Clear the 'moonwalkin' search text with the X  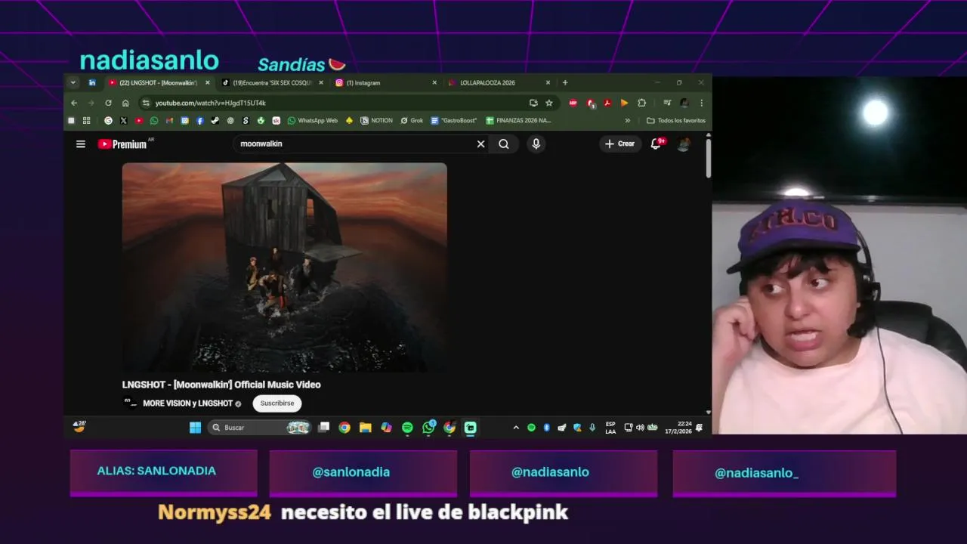coord(480,144)
